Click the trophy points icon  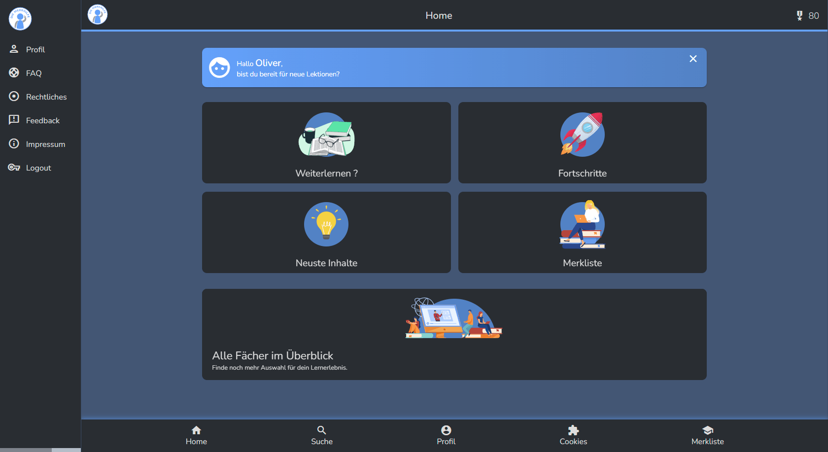point(799,16)
